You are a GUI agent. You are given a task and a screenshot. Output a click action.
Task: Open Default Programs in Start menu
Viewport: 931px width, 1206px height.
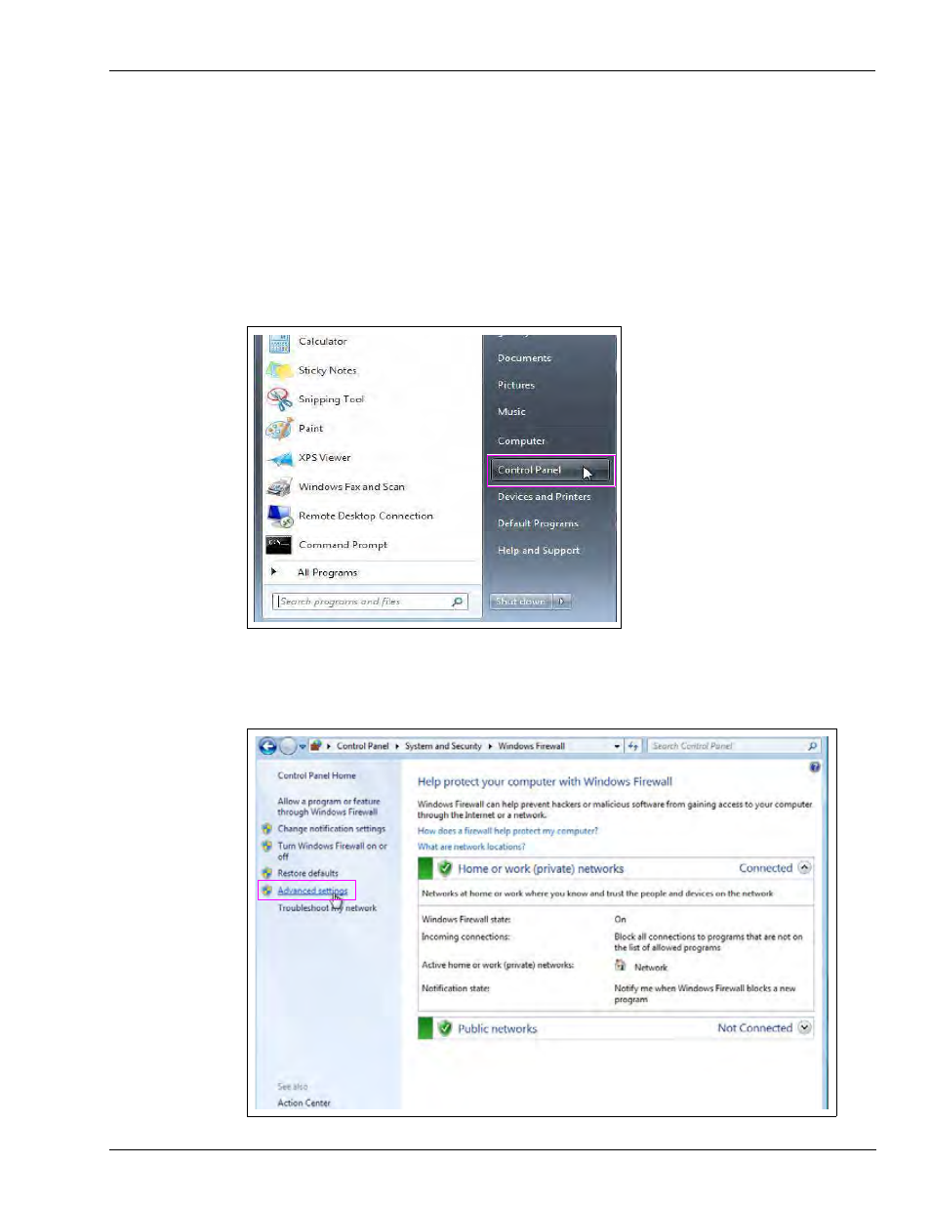tap(538, 524)
